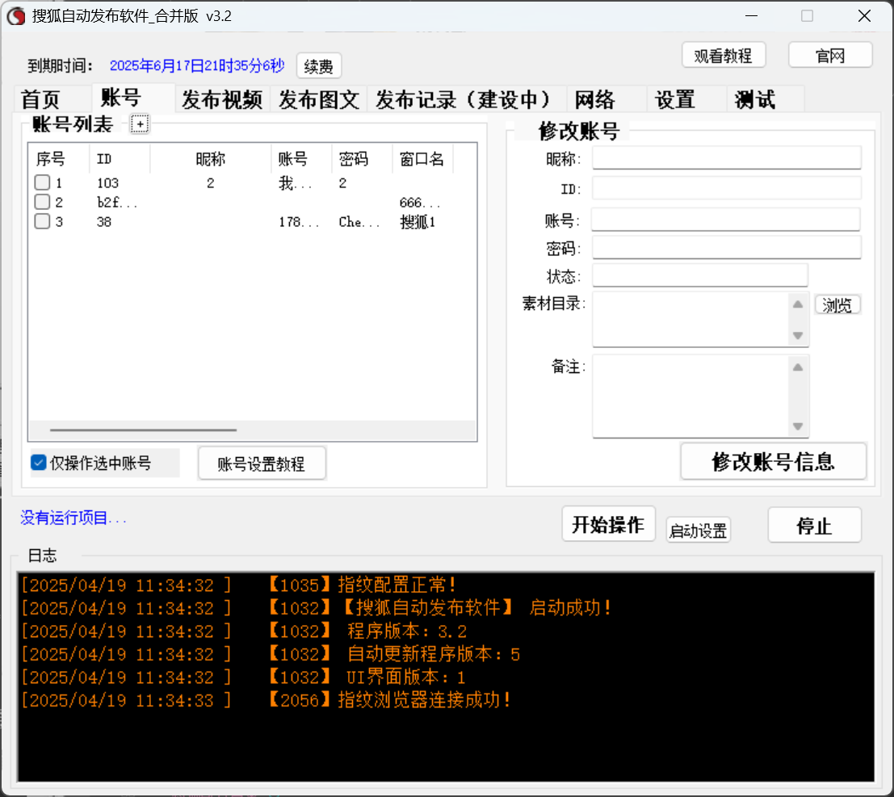The width and height of the screenshot is (894, 797).
Task: Click the password cell Che...
Action: point(359,222)
